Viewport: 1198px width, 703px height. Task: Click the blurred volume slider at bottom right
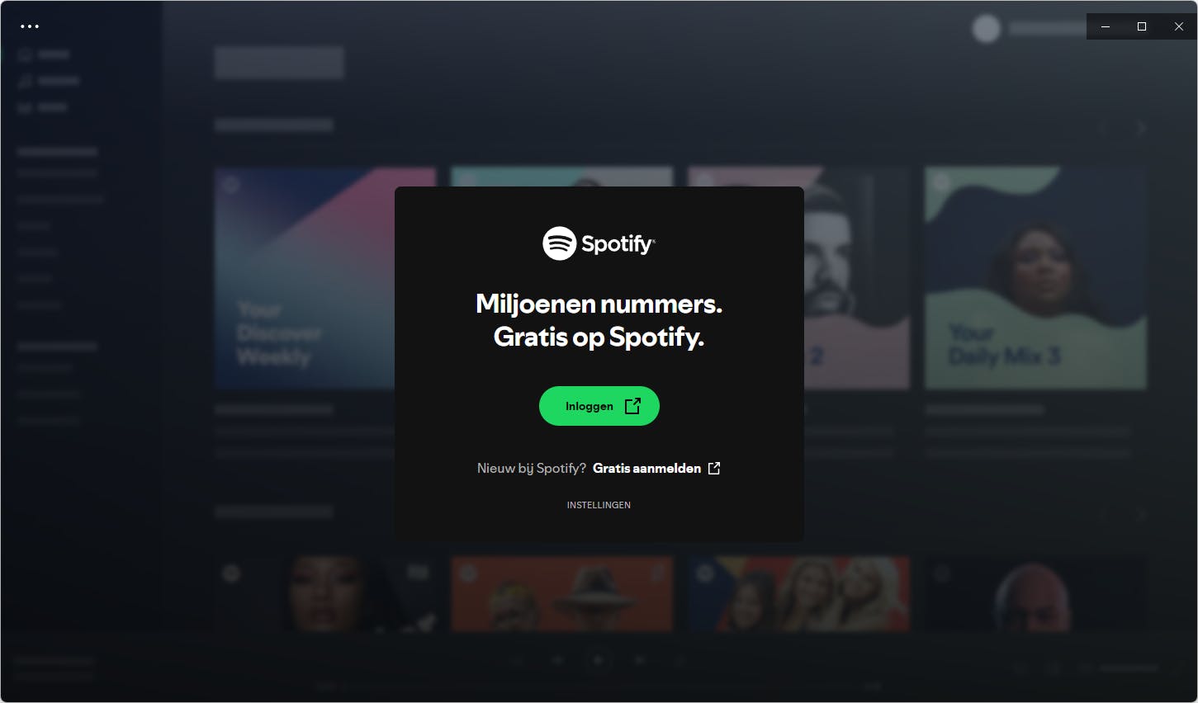1129,668
